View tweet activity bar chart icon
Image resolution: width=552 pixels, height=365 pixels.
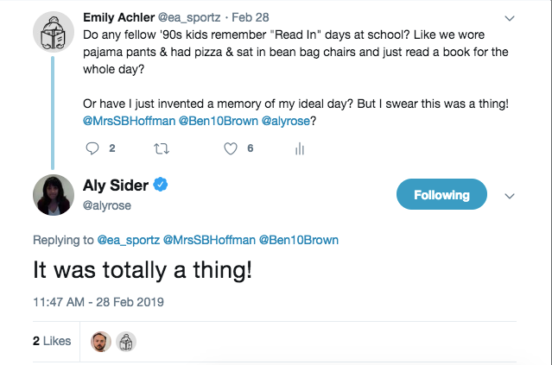click(300, 148)
